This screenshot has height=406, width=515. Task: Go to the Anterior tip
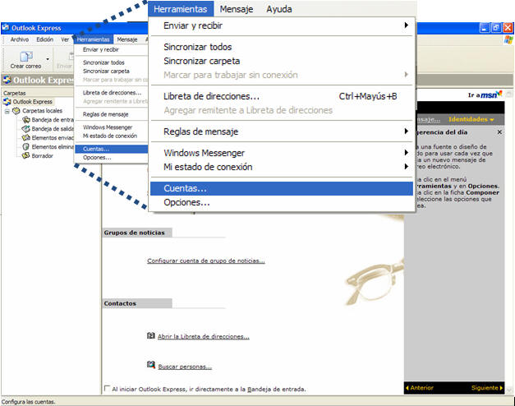(420, 388)
